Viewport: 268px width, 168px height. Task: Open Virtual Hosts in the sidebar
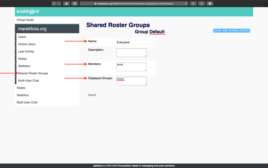(x=25, y=20)
